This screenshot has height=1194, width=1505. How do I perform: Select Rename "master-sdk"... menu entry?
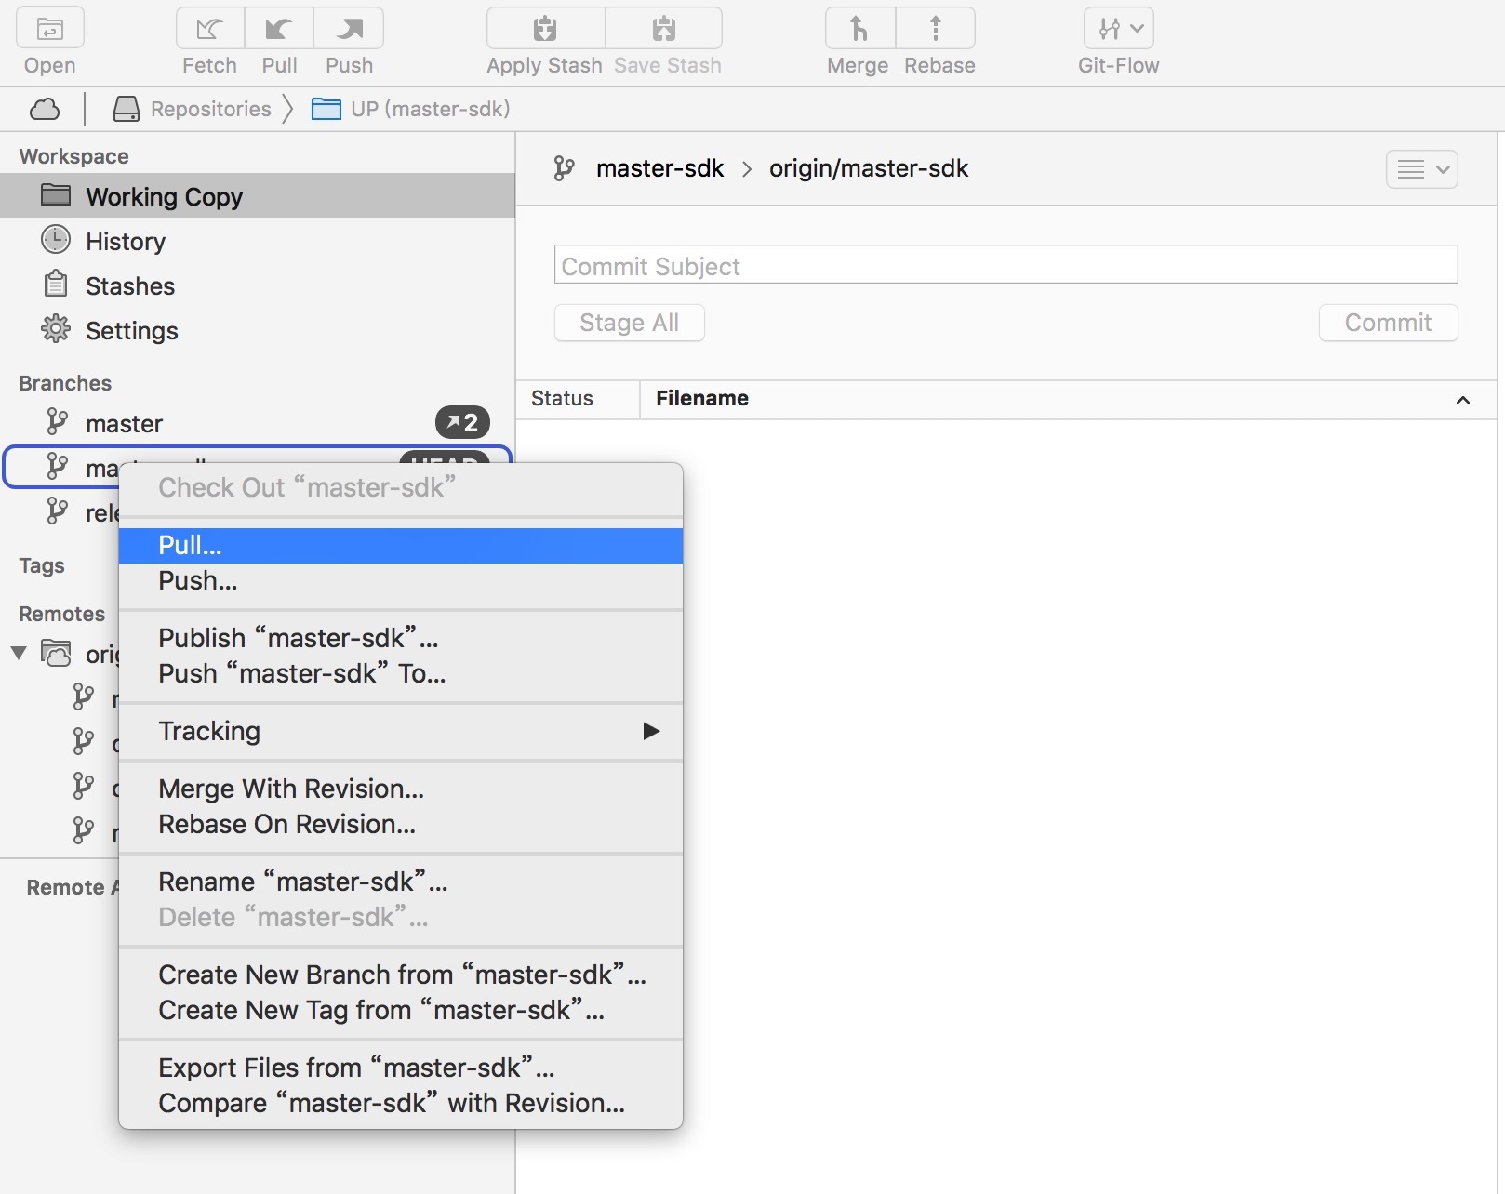coord(303,882)
